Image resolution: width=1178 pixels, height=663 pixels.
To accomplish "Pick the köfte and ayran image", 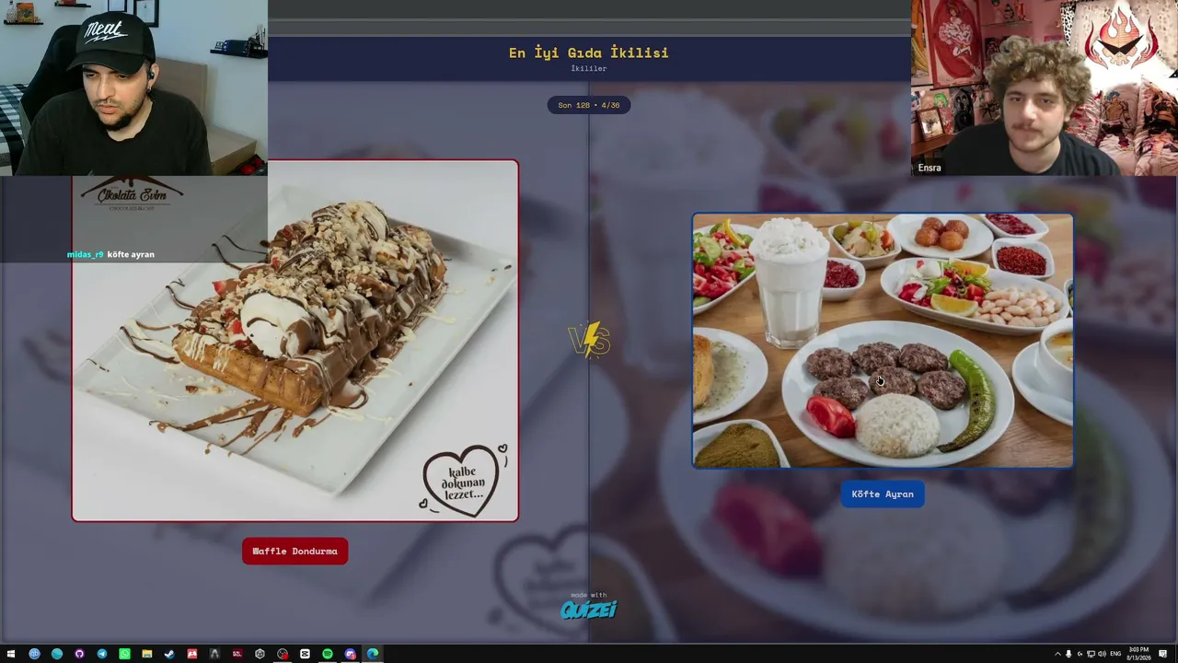I will pyautogui.click(x=883, y=341).
